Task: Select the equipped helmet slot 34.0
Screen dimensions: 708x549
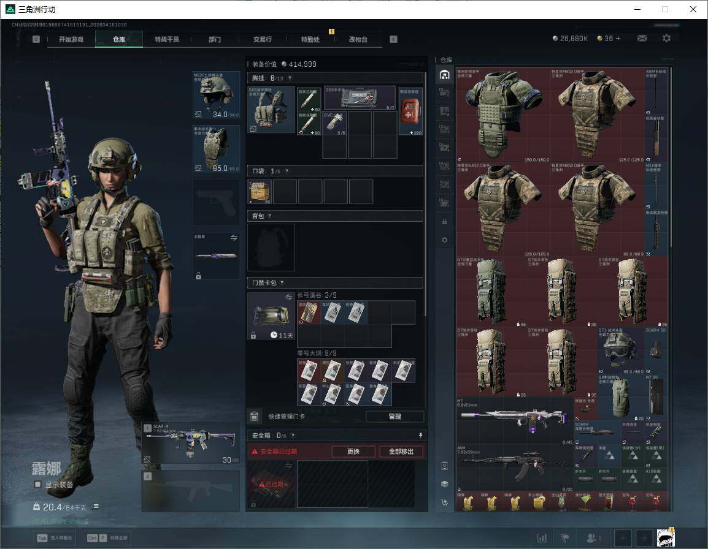Action: point(217,95)
